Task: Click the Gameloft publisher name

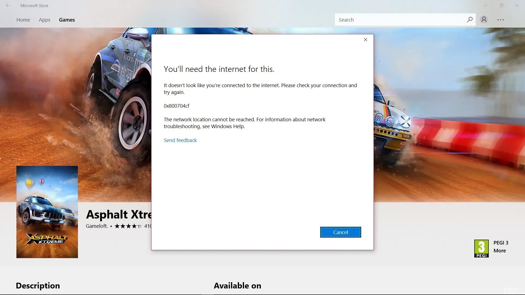Action: click(97, 226)
